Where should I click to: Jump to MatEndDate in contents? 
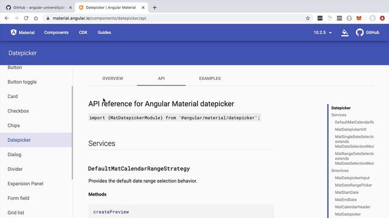[x=346, y=199]
